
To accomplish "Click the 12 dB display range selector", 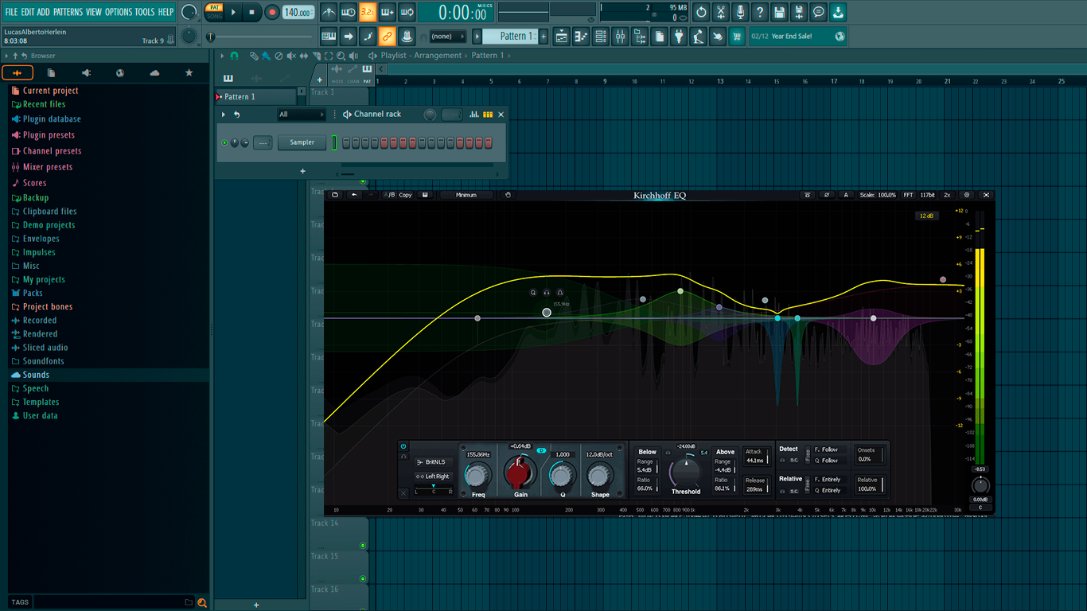I will [927, 216].
